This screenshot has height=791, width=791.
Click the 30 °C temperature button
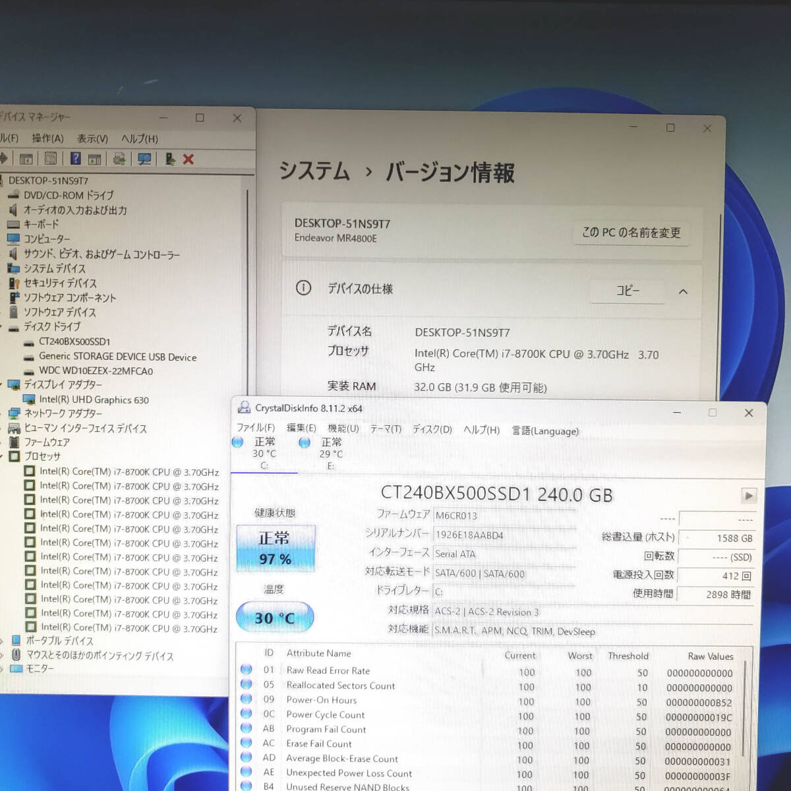click(x=274, y=618)
